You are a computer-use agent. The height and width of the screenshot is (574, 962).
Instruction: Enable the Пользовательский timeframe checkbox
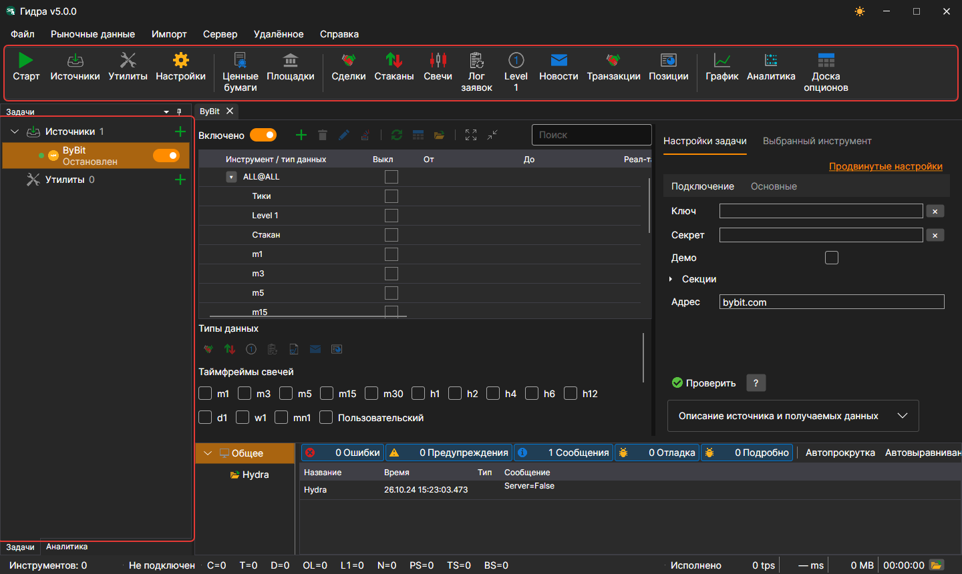326,417
